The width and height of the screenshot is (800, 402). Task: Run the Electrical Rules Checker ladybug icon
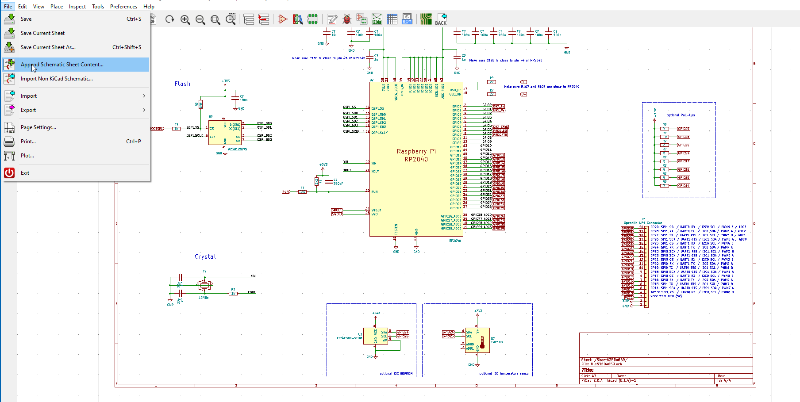click(x=347, y=19)
